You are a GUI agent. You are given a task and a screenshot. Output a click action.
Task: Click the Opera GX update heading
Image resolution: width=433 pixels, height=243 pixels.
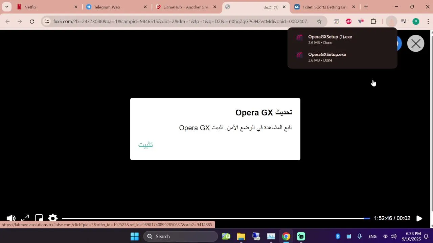[264, 112]
